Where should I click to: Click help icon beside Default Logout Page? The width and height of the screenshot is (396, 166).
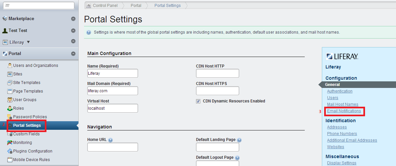237,158
